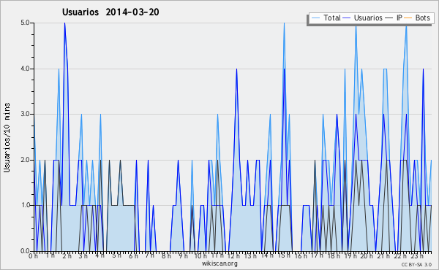Click the '22 h' x-axis label
Viewport: 439px width, 270px height.
click(x=399, y=256)
